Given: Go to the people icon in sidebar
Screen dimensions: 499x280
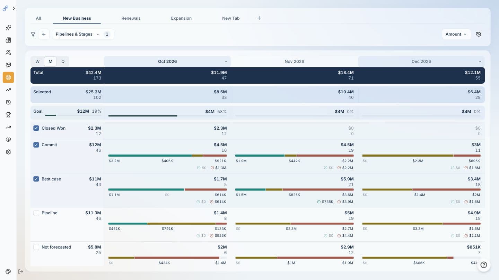Looking at the screenshot, I should click(8, 53).
